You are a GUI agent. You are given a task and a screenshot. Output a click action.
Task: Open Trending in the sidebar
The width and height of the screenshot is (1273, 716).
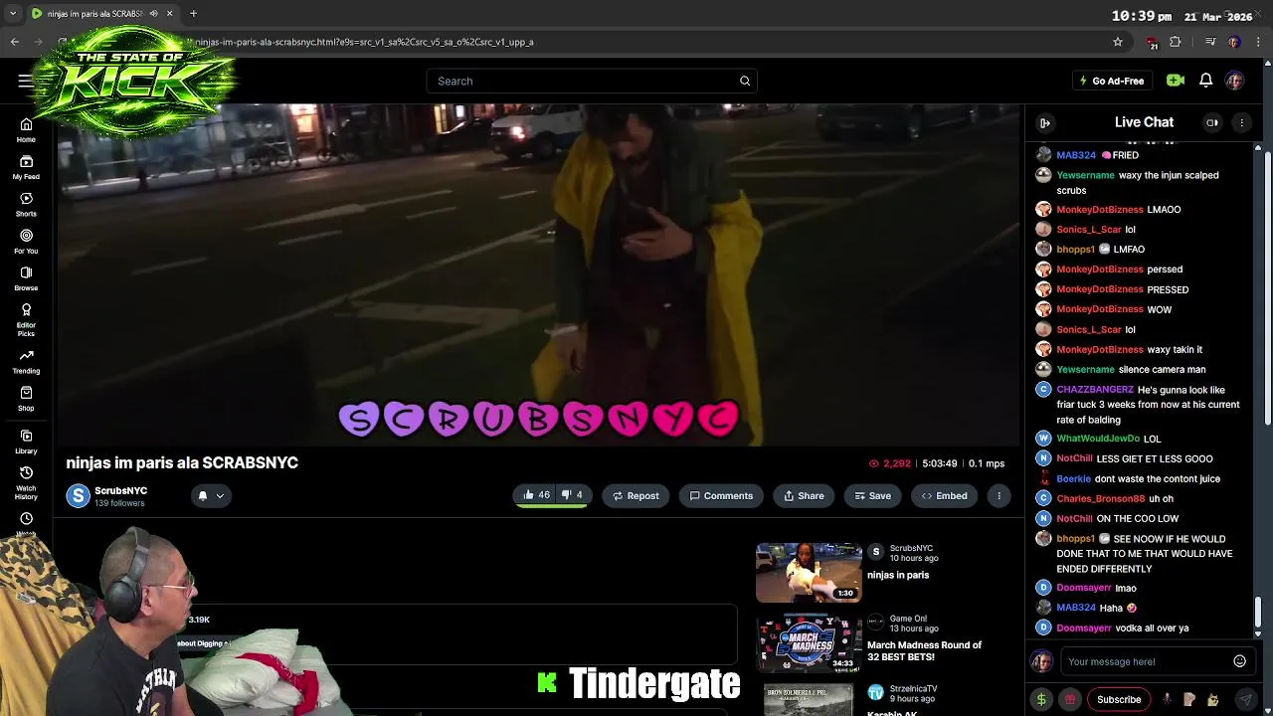26,361
